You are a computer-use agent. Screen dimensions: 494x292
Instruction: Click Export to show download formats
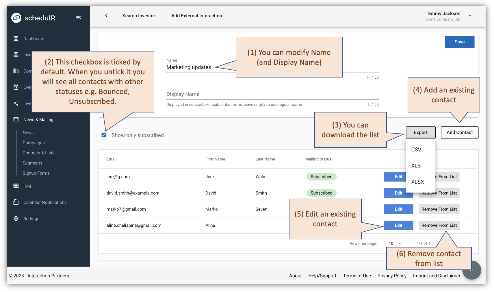[x=421, y=132]
